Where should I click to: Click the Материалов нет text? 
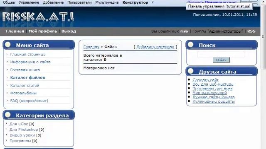click(99, 68)
